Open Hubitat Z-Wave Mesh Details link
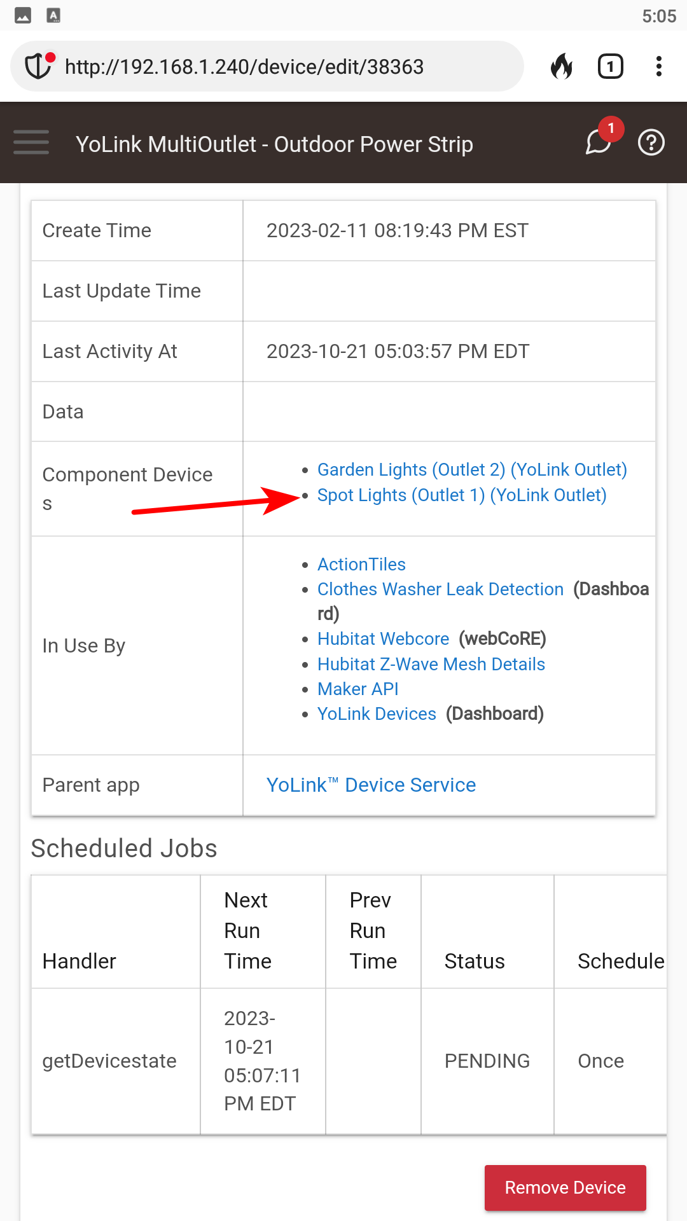687x1221 pixels. 431,665
